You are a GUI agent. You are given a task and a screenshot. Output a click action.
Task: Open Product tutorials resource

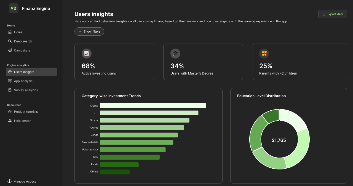click(31, 111)
